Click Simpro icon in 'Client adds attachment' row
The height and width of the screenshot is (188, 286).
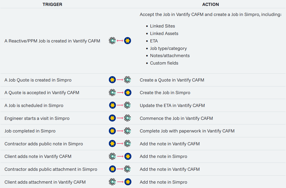pyautogui.click(x=128, y=182)
